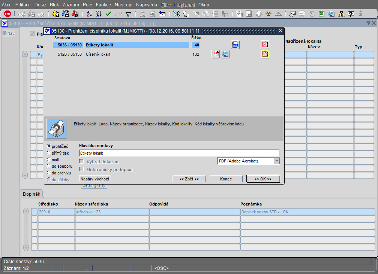
Task: Click the PDF icon in the Etikety lokalit row
Action: (265, 45)
